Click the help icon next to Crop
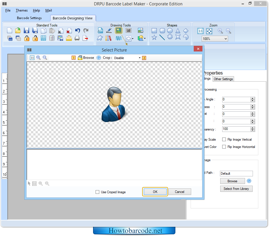Viewport: 269px width, 236px height. click(99, 58)
